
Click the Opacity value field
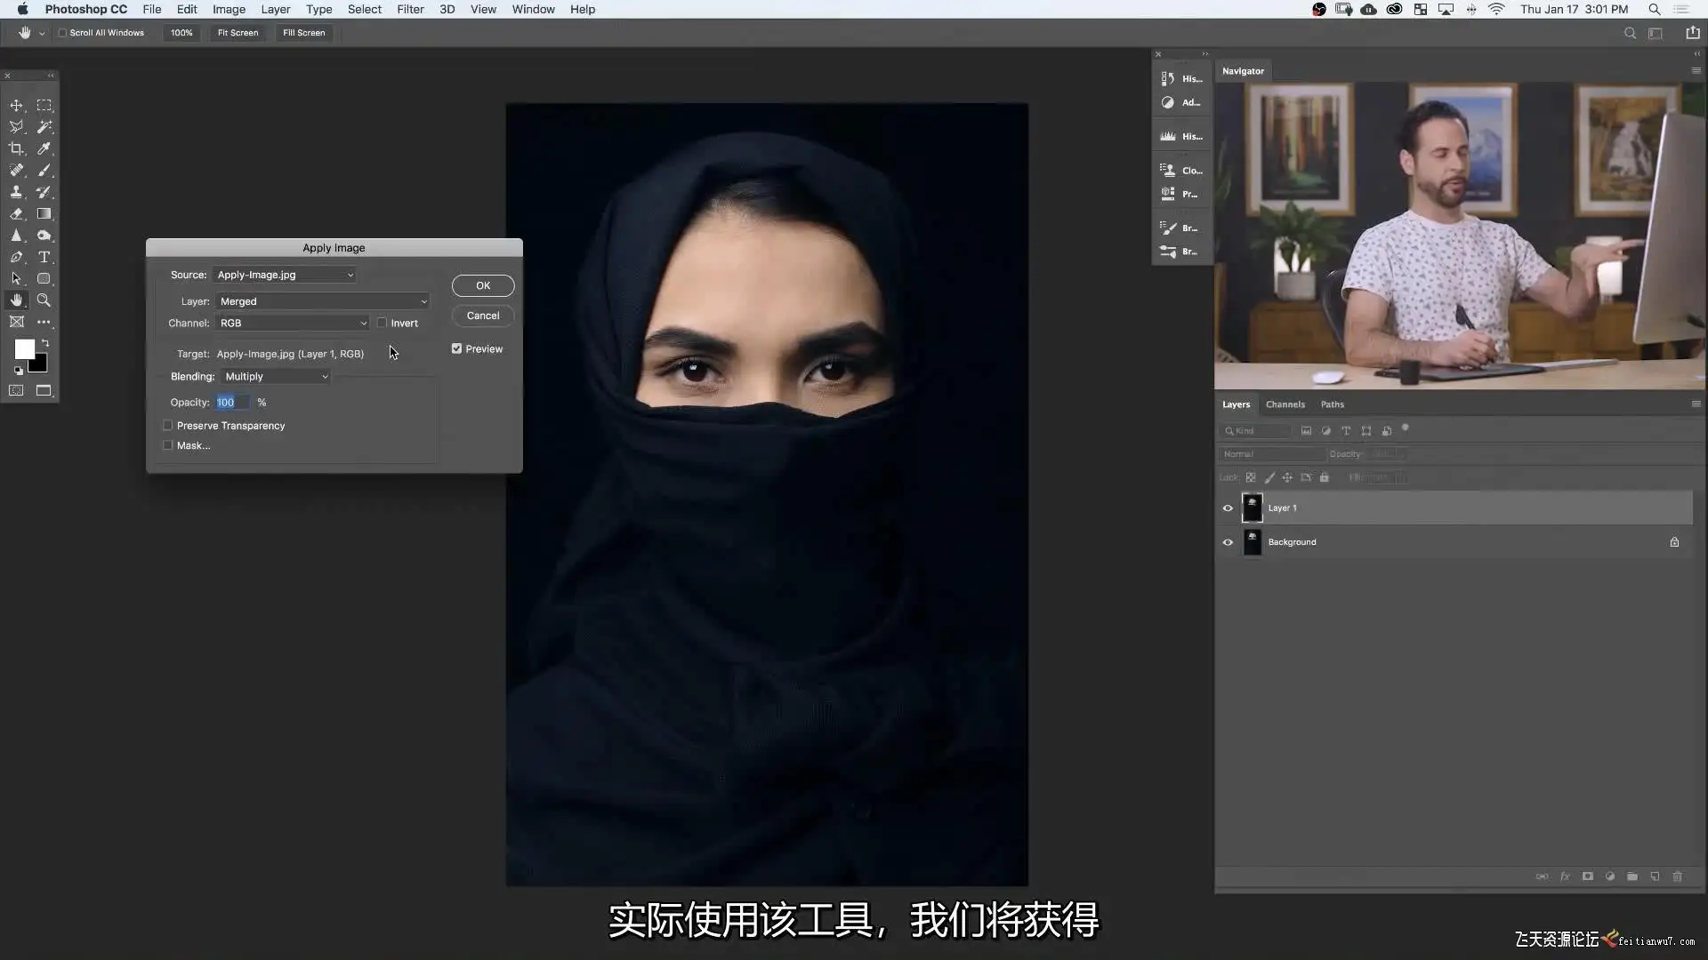(231, 403)
